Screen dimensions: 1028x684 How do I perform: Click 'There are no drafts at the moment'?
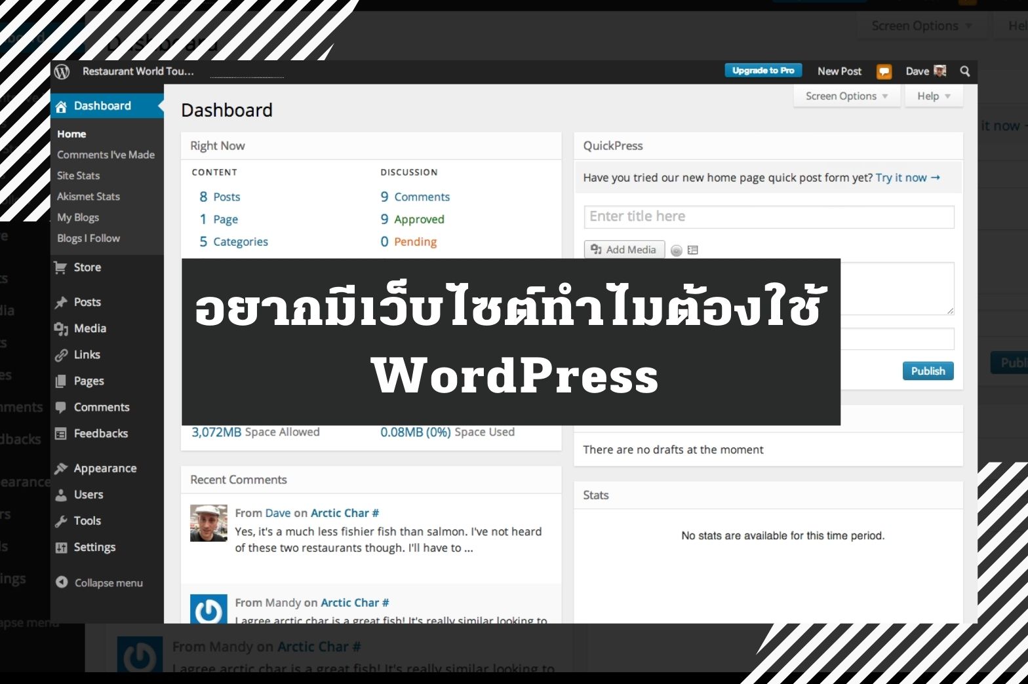point(673,450)
